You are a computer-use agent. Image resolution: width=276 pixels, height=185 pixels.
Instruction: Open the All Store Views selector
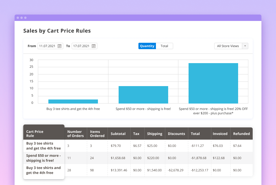(228, 46)
